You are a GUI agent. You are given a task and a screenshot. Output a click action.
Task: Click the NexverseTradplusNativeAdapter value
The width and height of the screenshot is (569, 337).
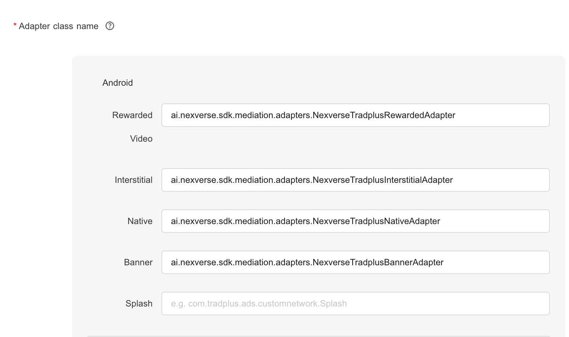click(305, 221)
